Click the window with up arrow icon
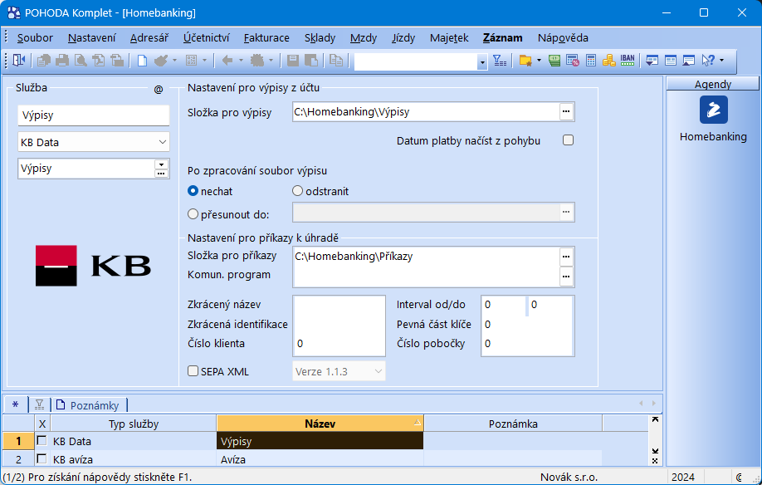Screen dimensions: 762x485 tap(689, 61)
